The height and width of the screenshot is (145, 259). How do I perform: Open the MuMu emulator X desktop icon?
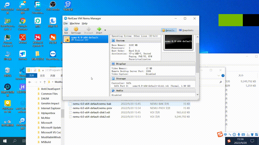(x=23, y=8)
